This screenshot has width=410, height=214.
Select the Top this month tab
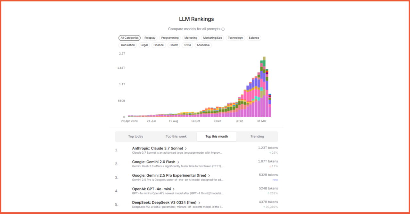click(x=217, y=136)
